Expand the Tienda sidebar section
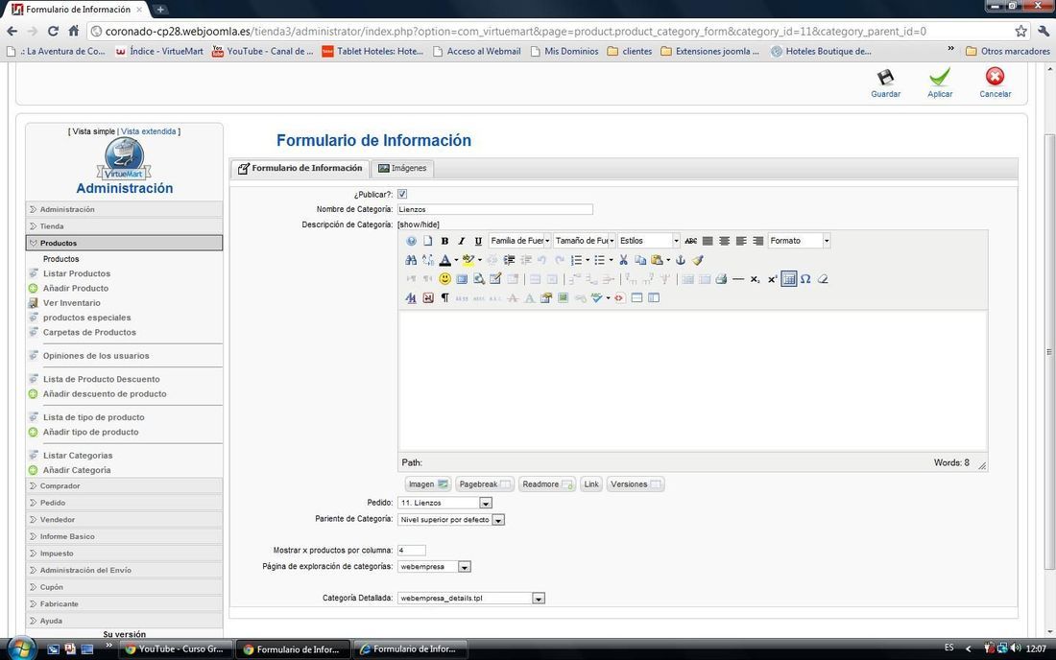 pos(124,226)
